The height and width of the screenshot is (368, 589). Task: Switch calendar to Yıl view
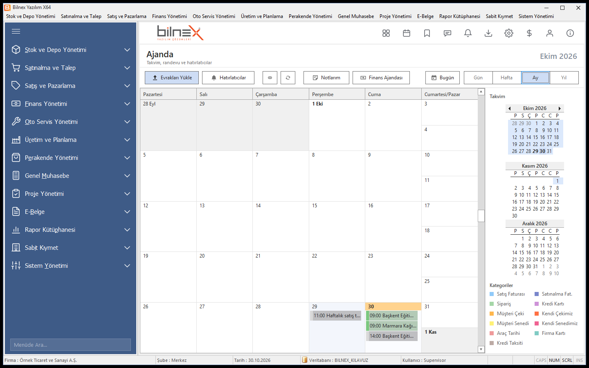click(564, 78)
